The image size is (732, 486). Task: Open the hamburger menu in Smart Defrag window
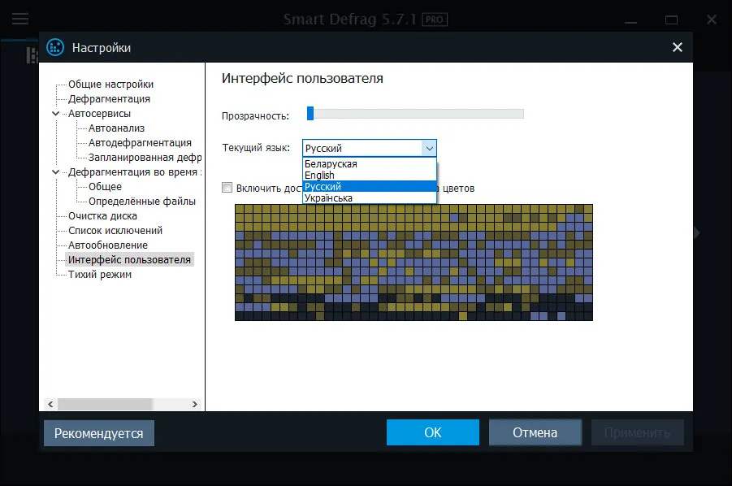pos(20,20)
